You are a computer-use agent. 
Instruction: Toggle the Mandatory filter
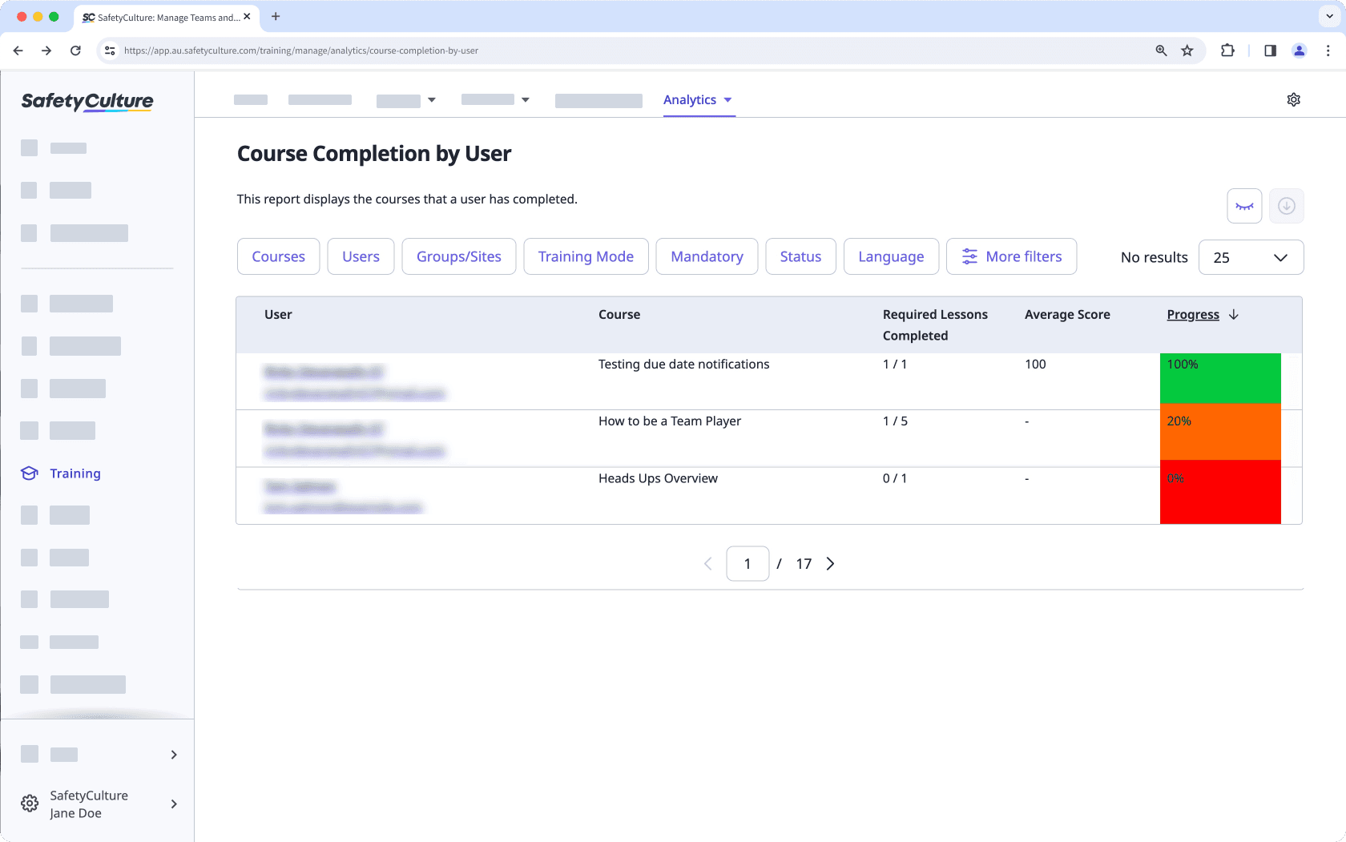707,256
